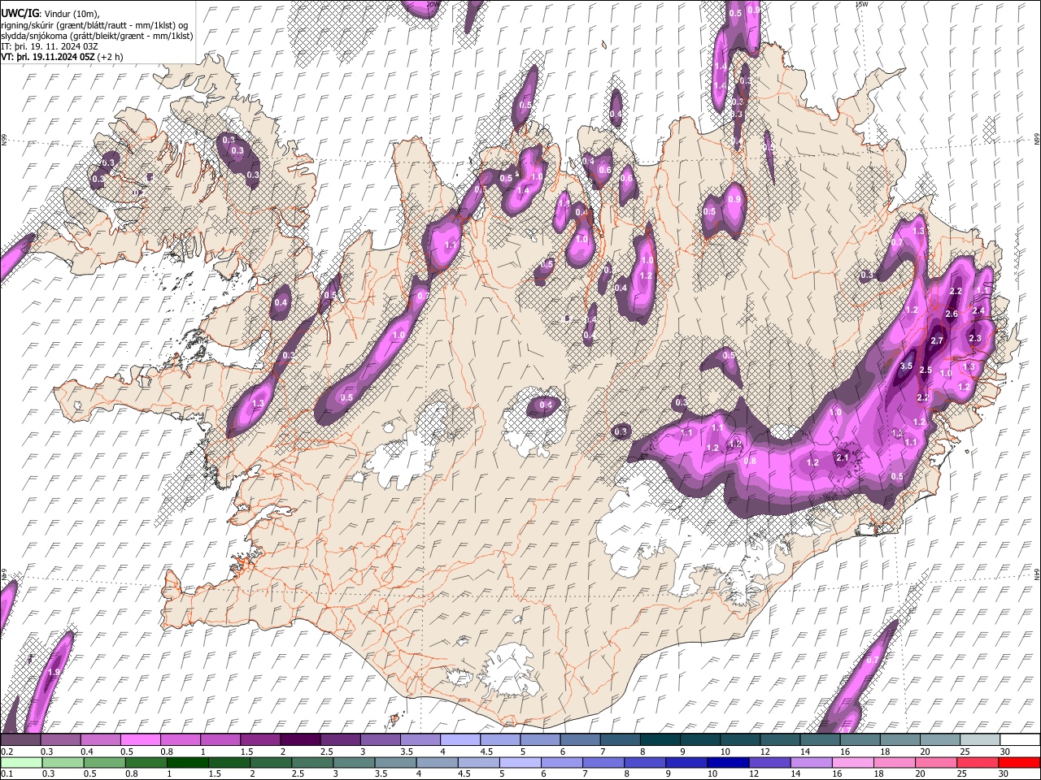
Task: Click the 2.3 value on the eastern fjords
Action: click(x=975, y=338)
